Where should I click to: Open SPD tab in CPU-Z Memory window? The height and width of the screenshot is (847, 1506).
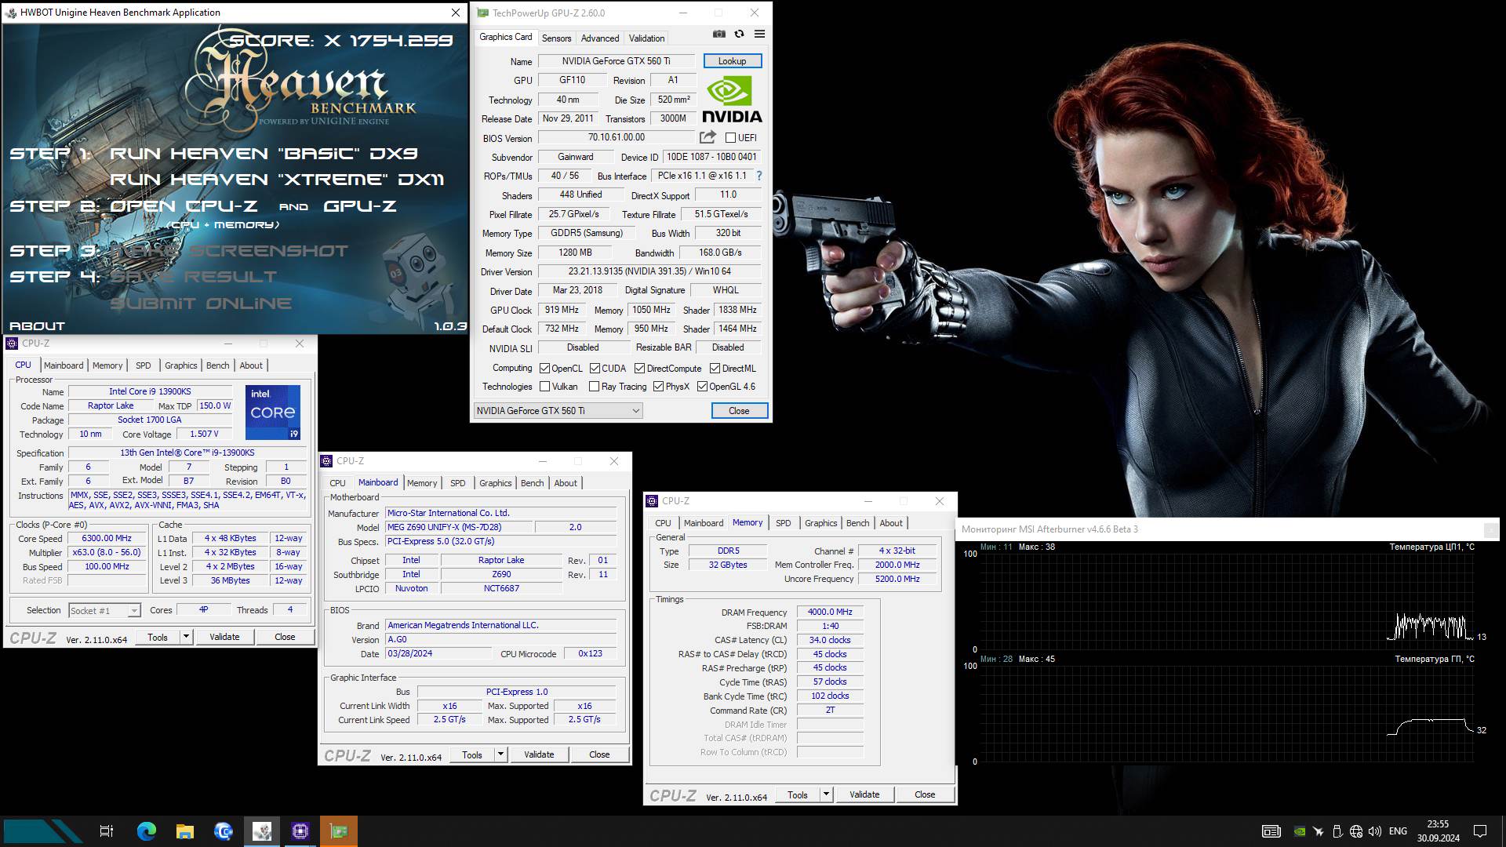point(783,523)
